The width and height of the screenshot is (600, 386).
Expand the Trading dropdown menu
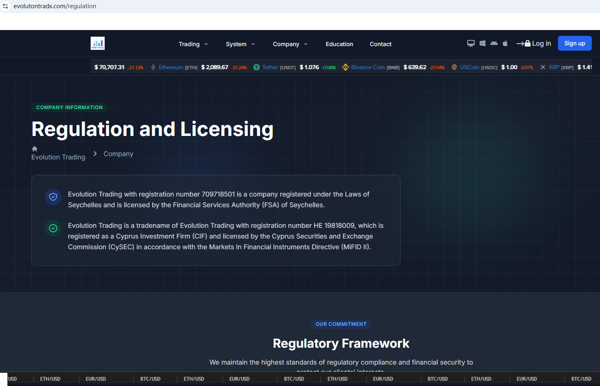coord(193,44)
